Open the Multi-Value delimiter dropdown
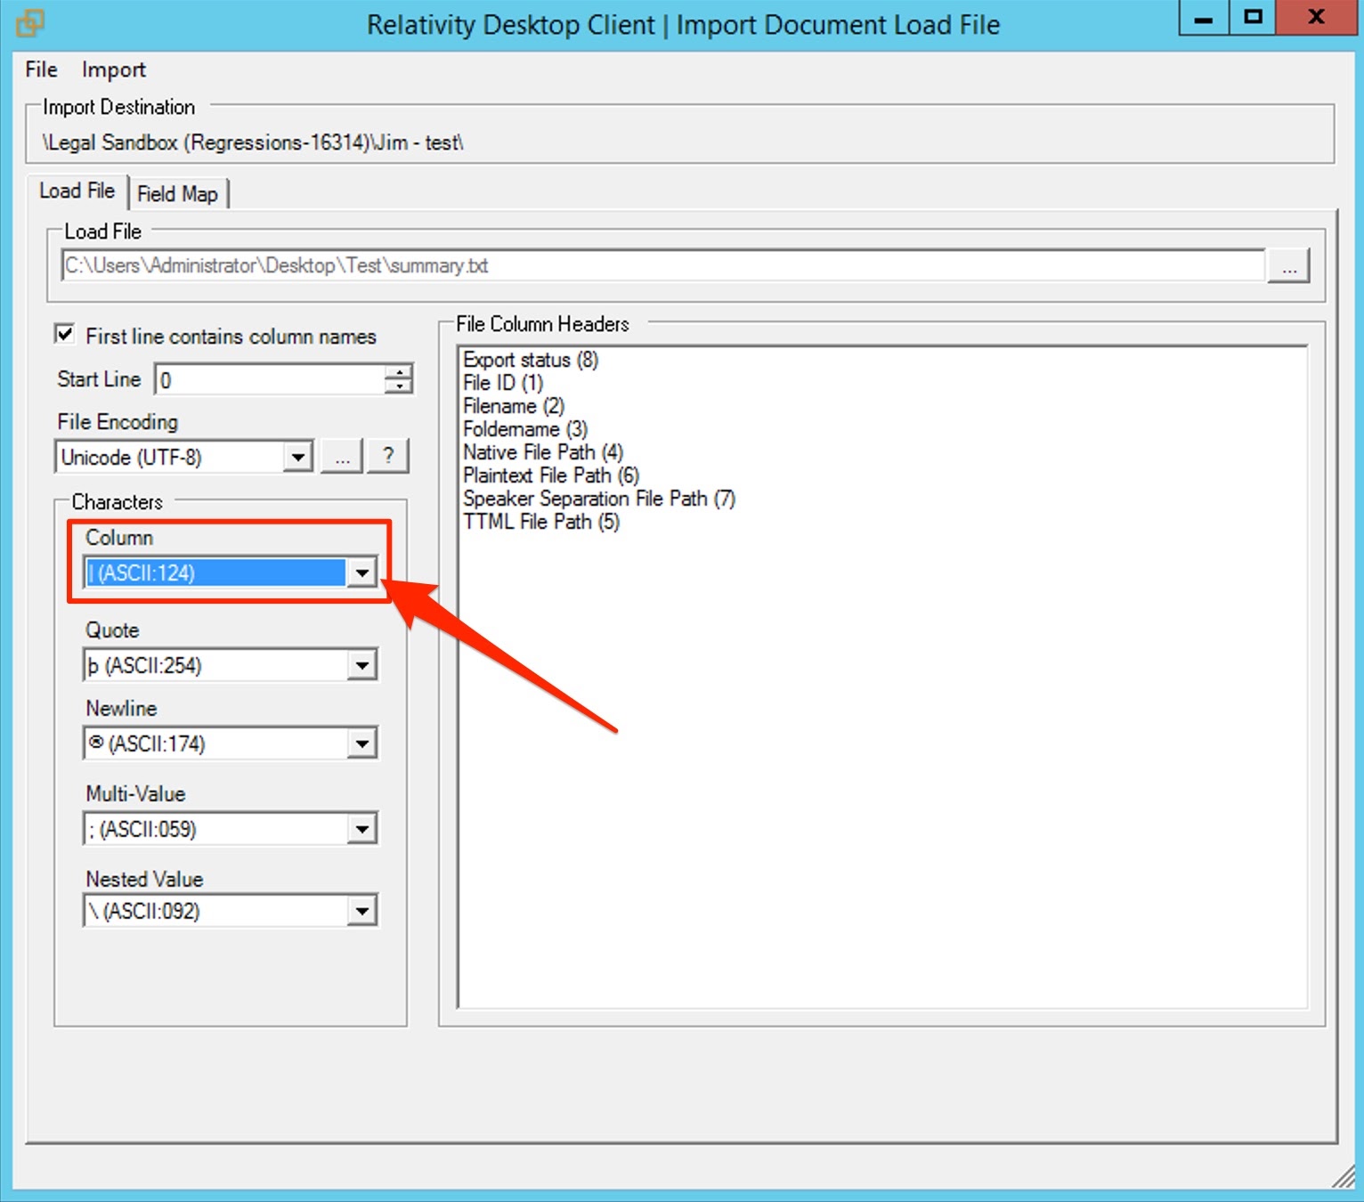Screen dimensions: 1364x1202 coord(361,828)
